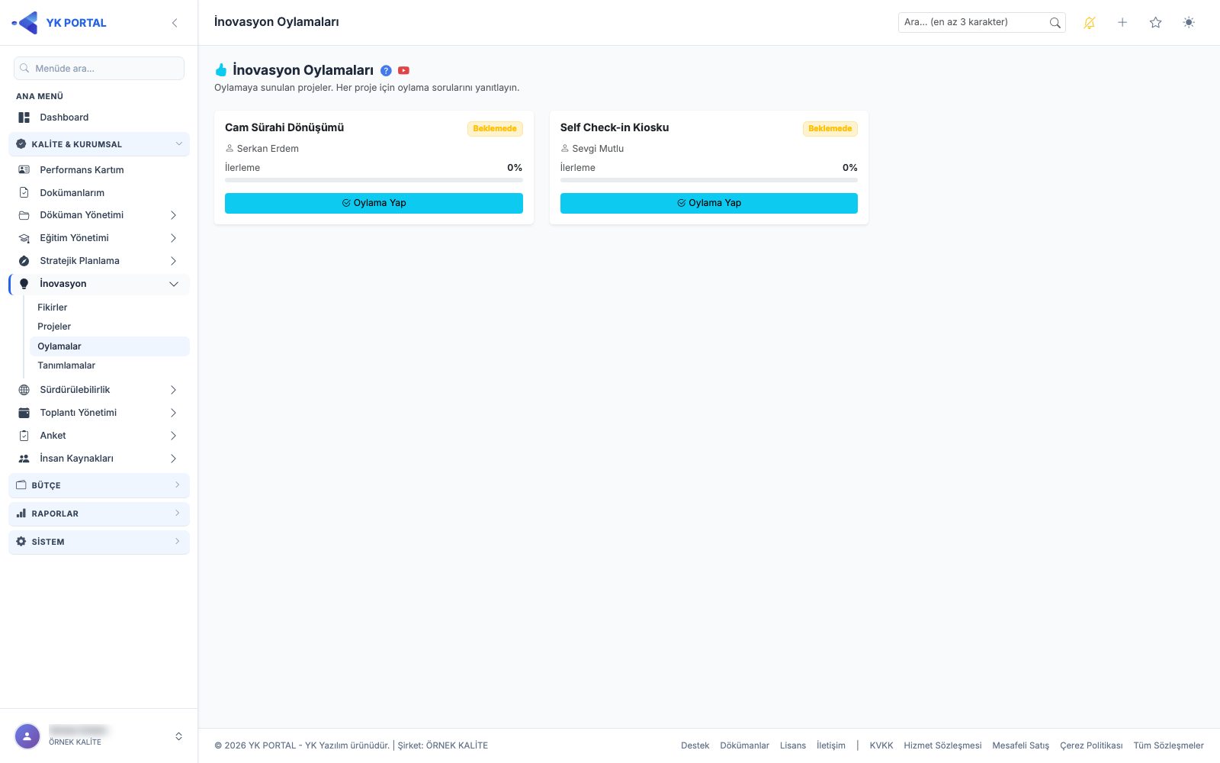Expand the Anket submenu
This screenshot has height=763, width=1220.
point(99,436)
